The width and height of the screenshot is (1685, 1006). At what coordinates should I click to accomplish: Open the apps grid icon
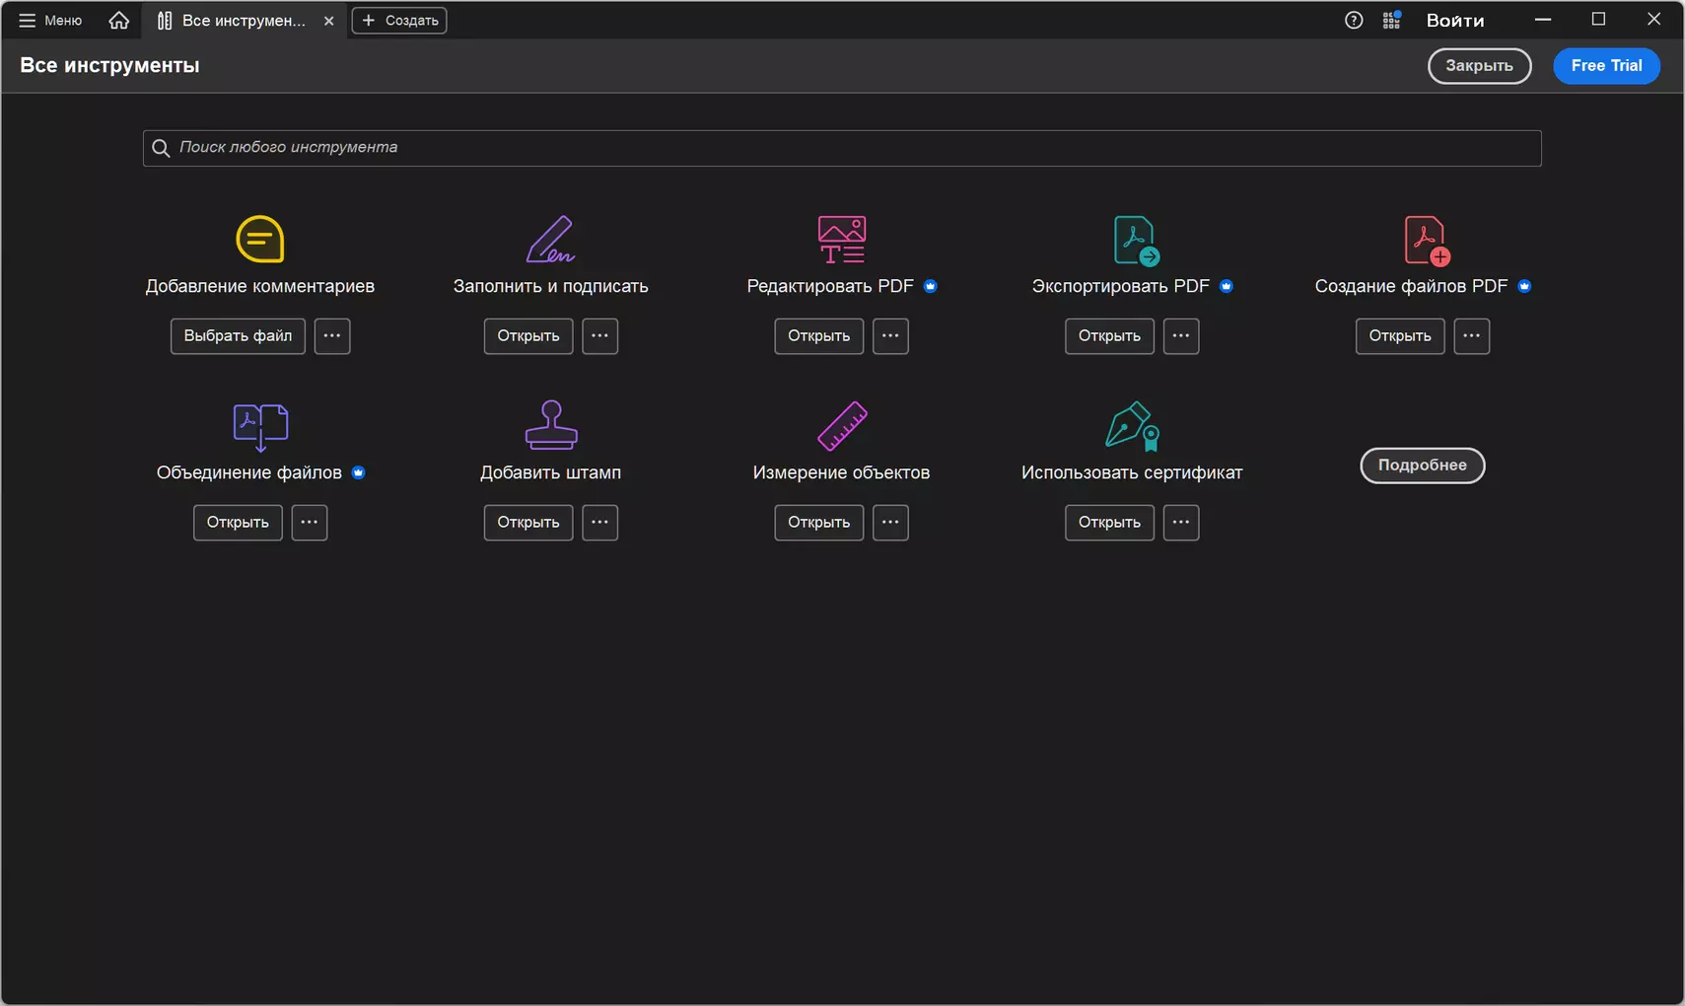(1391, 20)
